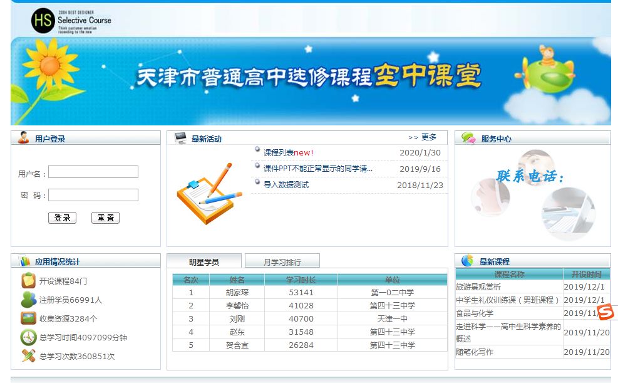Viewport: 618px width, 383px height.
Task: Click the 单位 column header
Action: (393, 280)
